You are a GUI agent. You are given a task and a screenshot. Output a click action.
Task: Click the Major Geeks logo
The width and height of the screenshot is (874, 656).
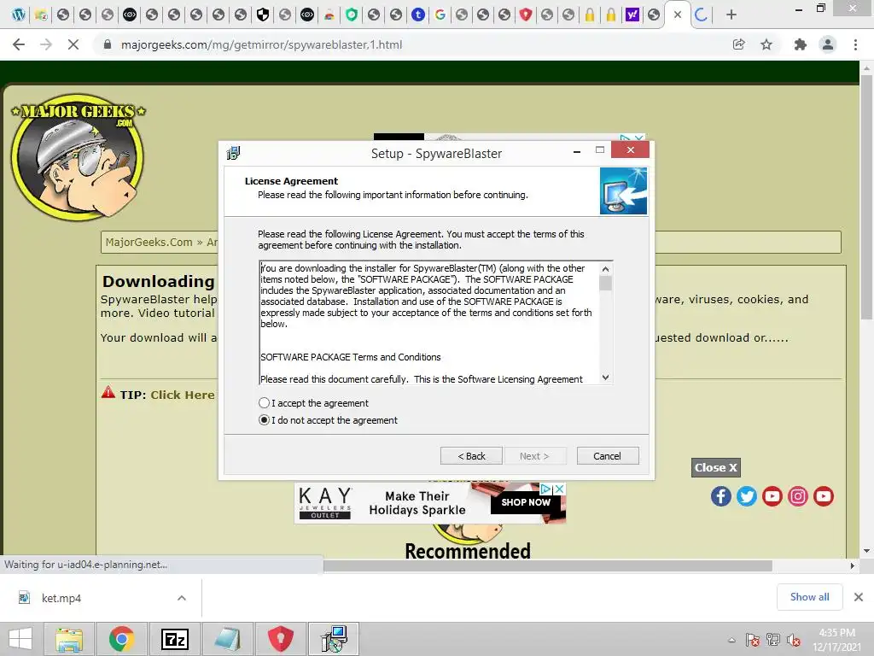[78, 156]
